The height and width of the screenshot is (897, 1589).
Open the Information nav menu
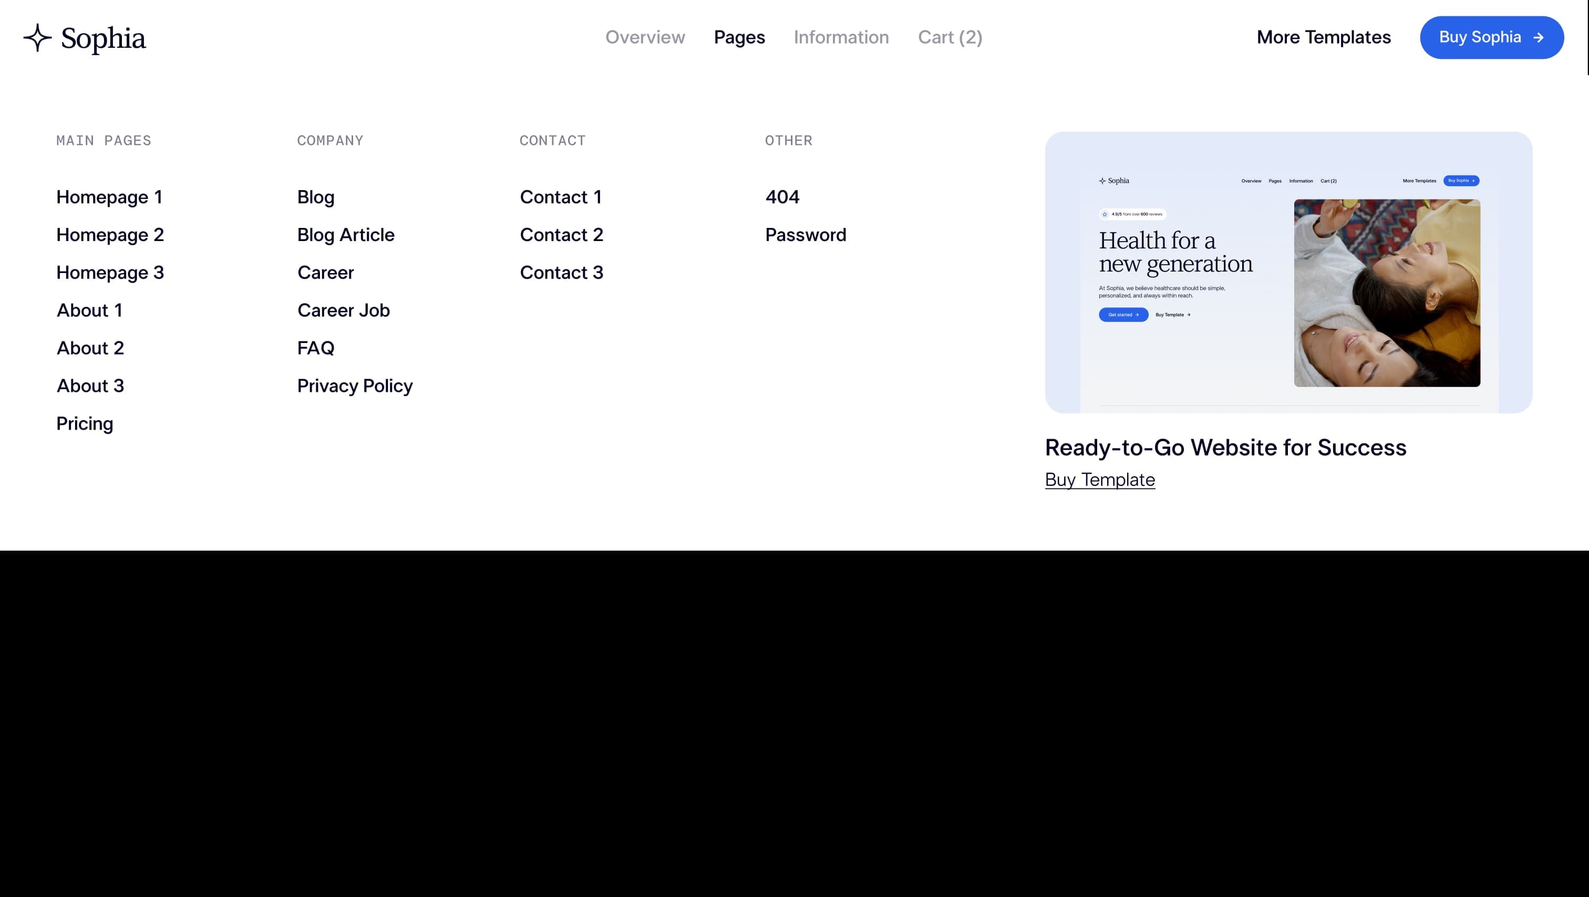pyautogui.click(x=841, y=38)
